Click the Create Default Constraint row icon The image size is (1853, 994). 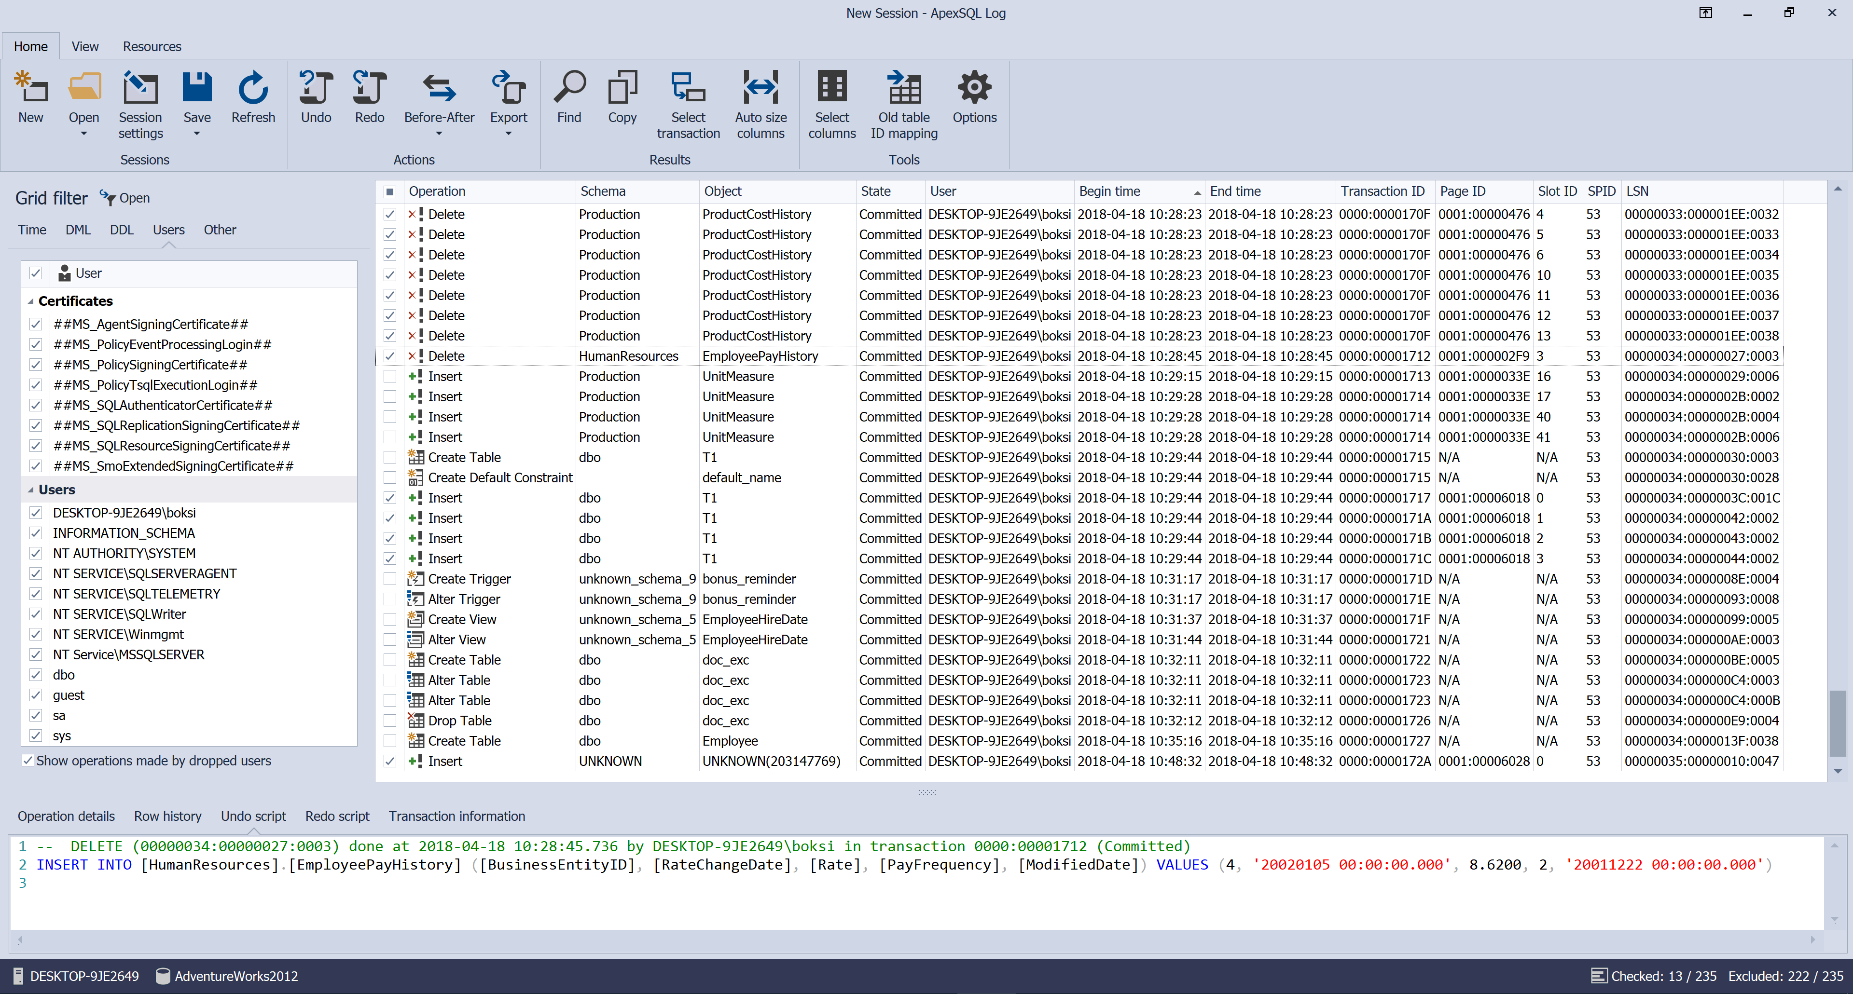[415, 477]
